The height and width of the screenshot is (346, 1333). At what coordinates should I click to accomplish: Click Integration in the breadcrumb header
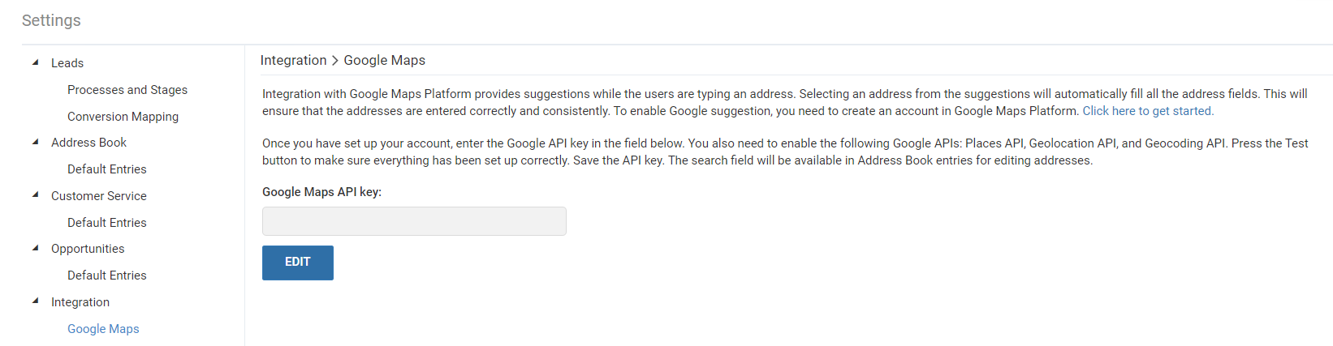293,60
